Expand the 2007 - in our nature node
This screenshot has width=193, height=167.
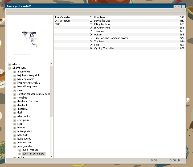[x=20, y=154]
